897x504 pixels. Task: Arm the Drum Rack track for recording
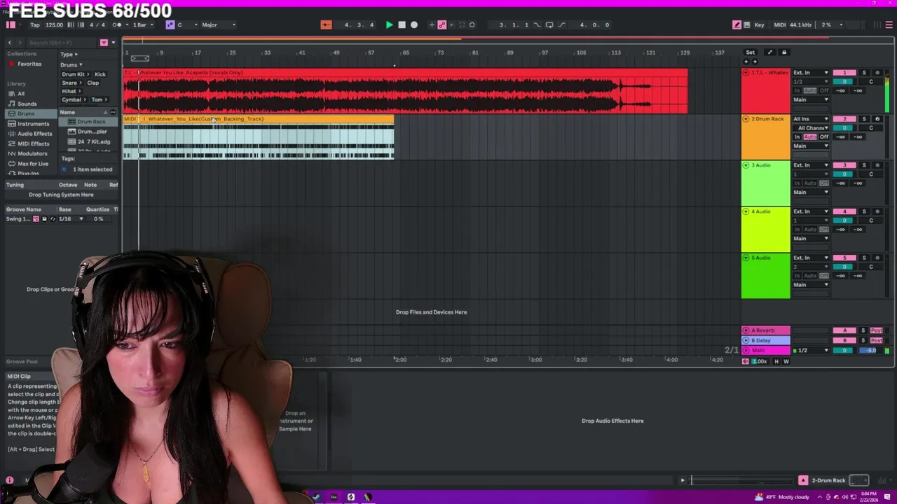(877, 119)
